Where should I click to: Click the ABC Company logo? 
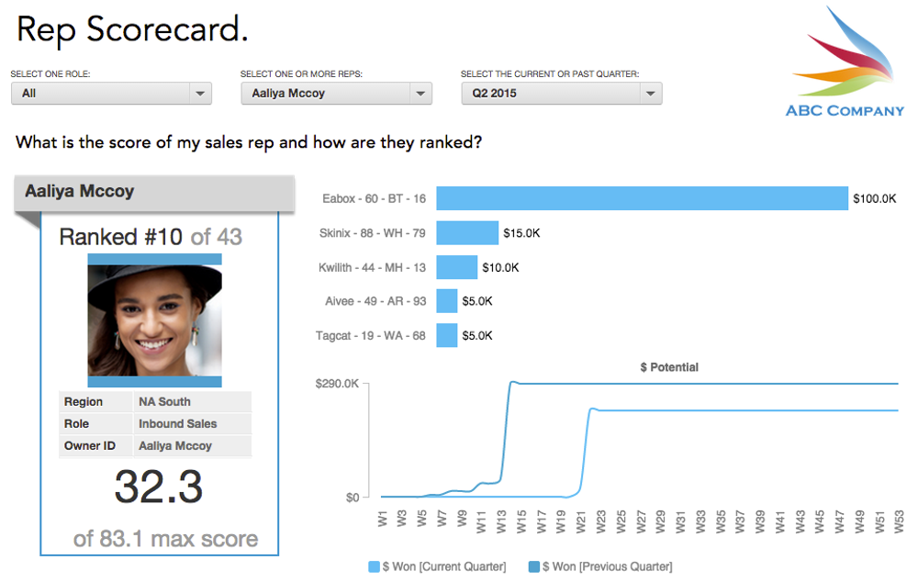(845, 62)
